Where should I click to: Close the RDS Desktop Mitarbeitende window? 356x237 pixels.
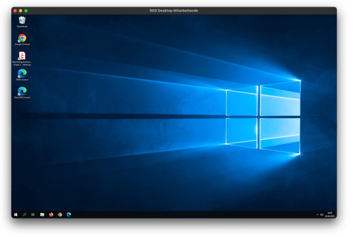[15, 10]
